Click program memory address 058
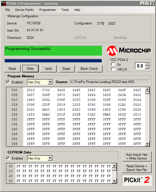Viewport: 156px width, 192px height. click(14, 144)
